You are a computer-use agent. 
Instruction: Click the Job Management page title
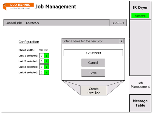tap(56, 7)
